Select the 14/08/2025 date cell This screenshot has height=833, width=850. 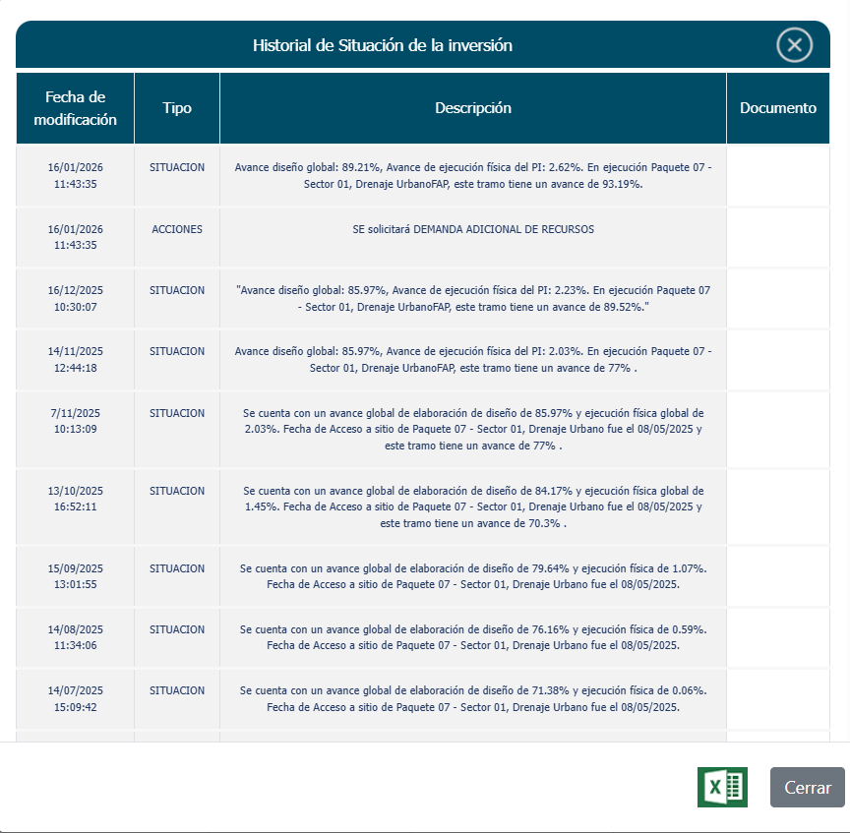76,637
